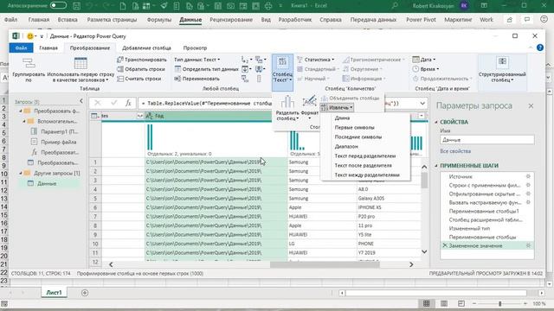Viewport: 554px width, 311px height.
Task: Open gear for Замененное значение step
Action: point(528,245)
